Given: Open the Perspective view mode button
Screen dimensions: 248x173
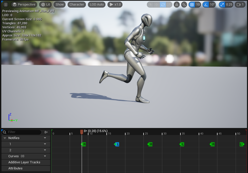Looking at the screenshot, I should coord(24,5).
